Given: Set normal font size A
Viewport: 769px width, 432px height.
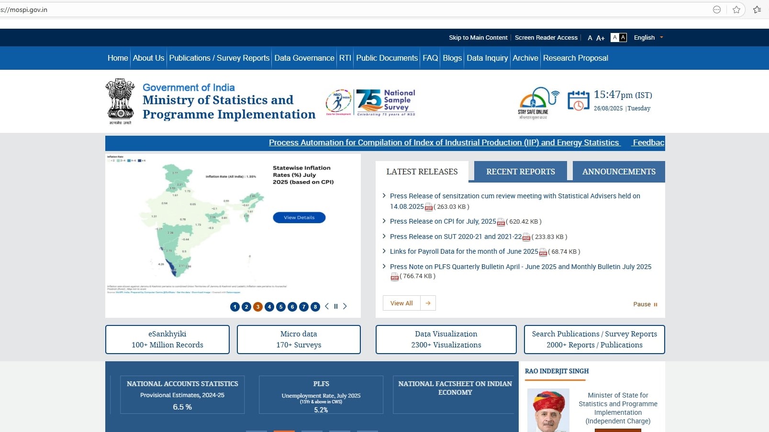Looking at the screenshot, I should (590, 38).
